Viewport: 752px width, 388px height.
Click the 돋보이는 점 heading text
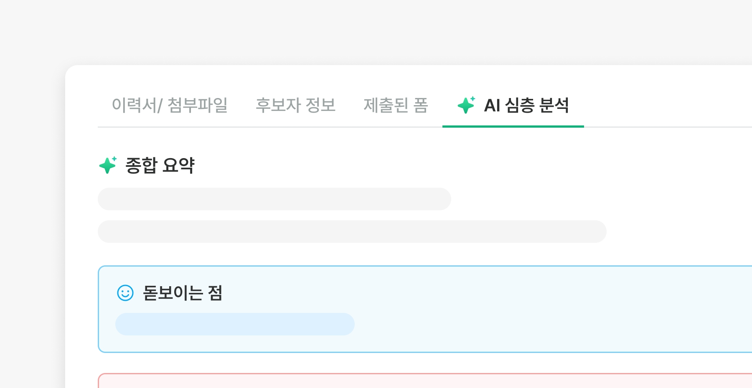(x=183, y=293)
